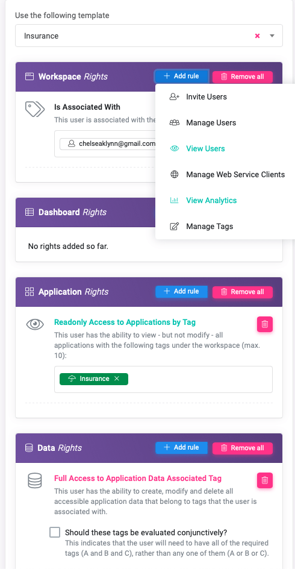Click the Full Access database stack icon
This screenshot has height=569, width=295.
tap(35, 480)
